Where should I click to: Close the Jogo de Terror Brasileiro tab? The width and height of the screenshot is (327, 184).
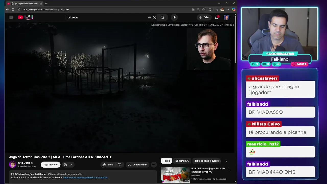click(41, 4)
